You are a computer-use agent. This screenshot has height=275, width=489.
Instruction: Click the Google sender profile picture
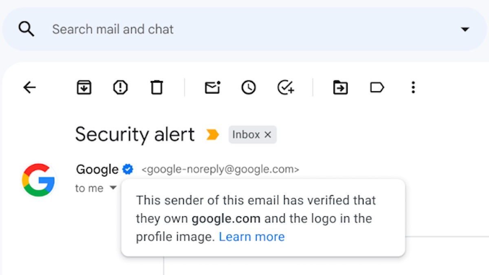(x=38, y=179)
